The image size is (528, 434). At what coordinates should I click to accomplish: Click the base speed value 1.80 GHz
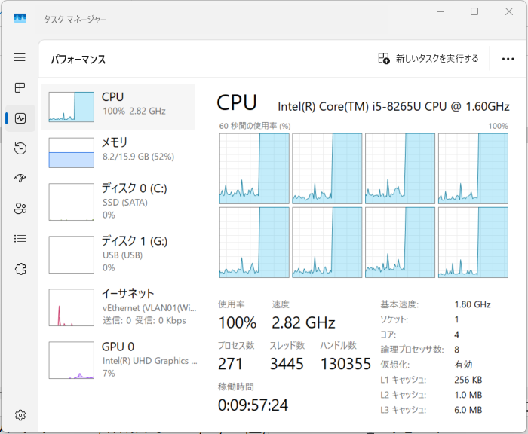tap(472, 304)
